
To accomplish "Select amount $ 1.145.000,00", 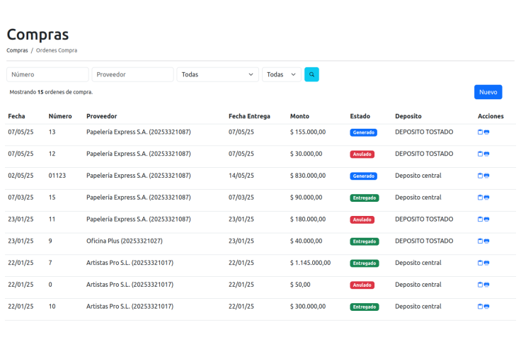I will coord(310,263).
